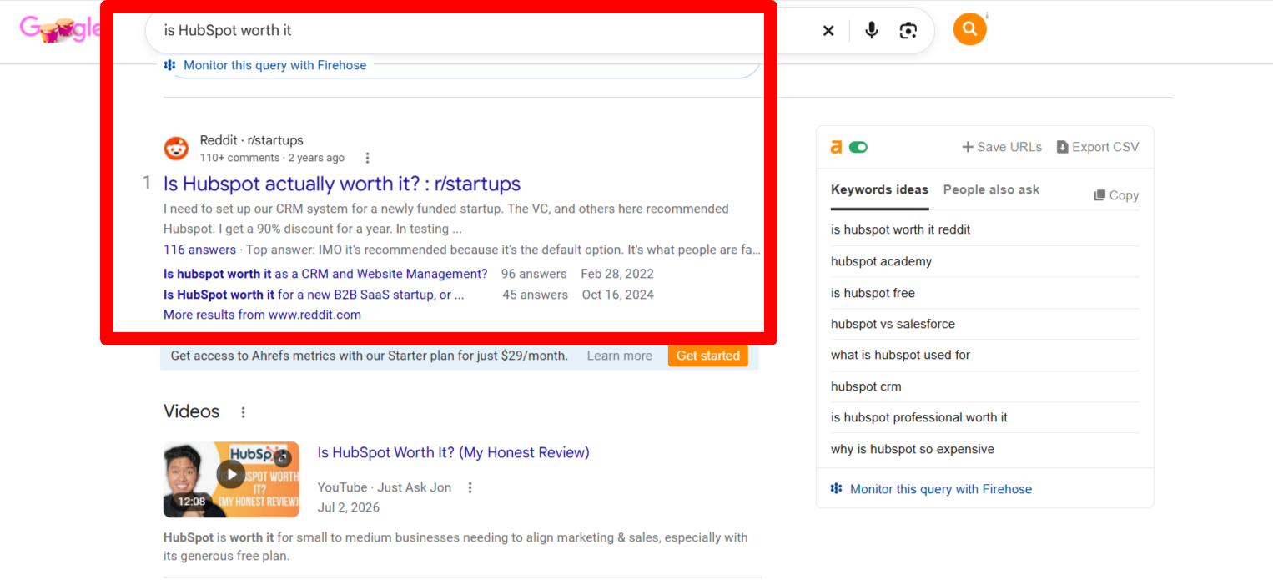Switch to Keywords ideas tab

879,189
